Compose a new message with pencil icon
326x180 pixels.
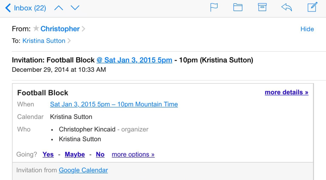[x=312, y=7]
